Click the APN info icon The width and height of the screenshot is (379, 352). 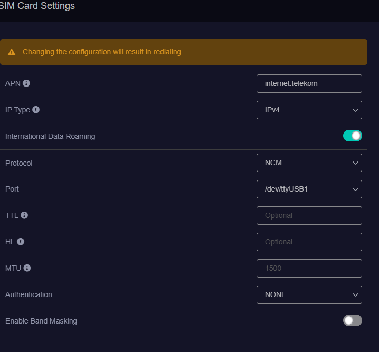pos(26,83)
